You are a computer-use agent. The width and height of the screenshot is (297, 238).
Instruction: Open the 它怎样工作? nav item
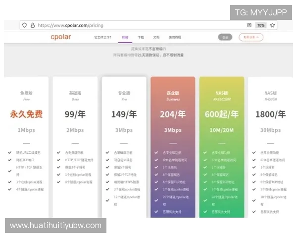102,37
